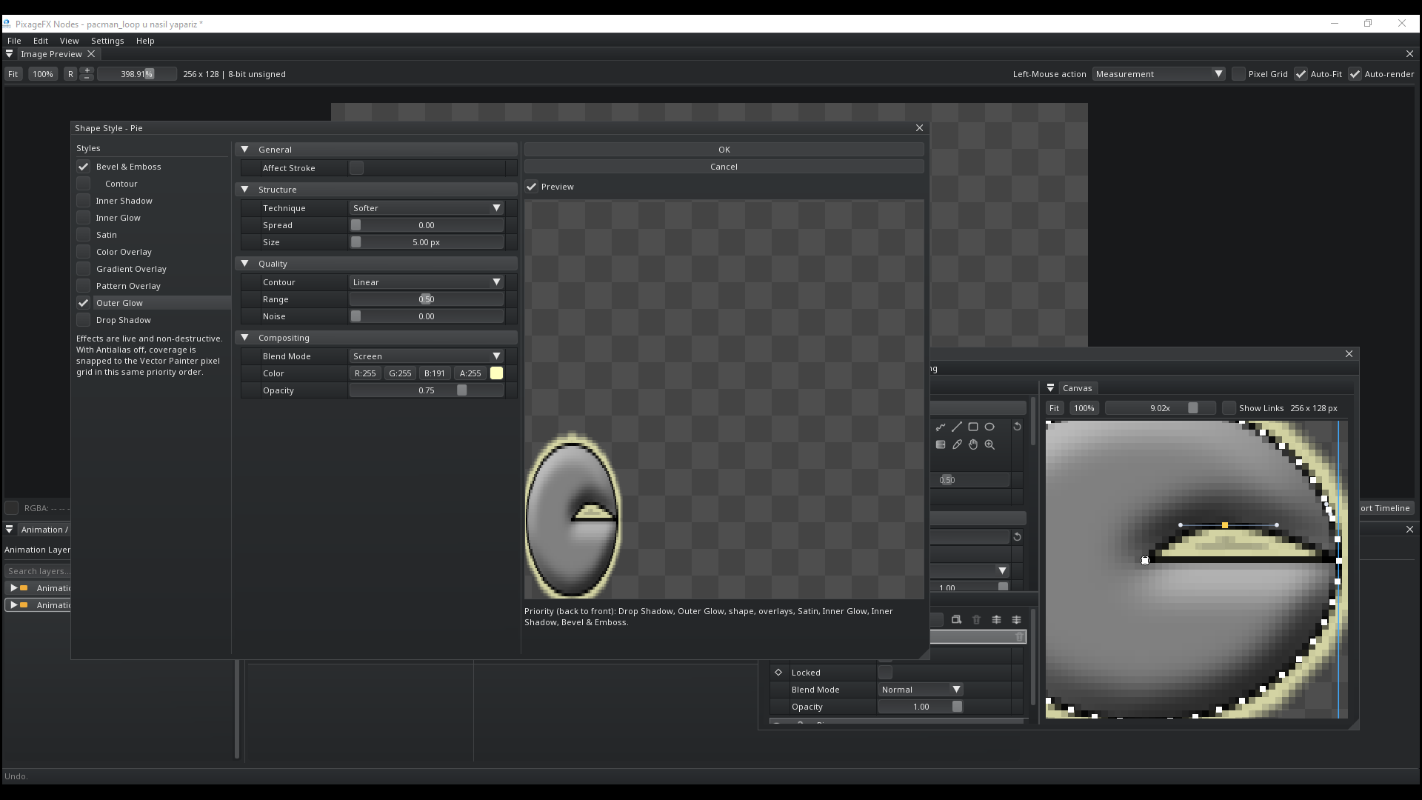1422x800 pixels.
Task: Select the Rectangle shape tool
Action: click(x=973, y=427)
